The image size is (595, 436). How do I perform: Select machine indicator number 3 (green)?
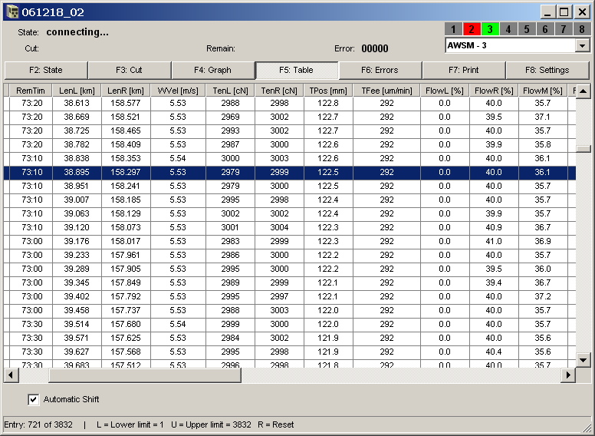(490, 29)
